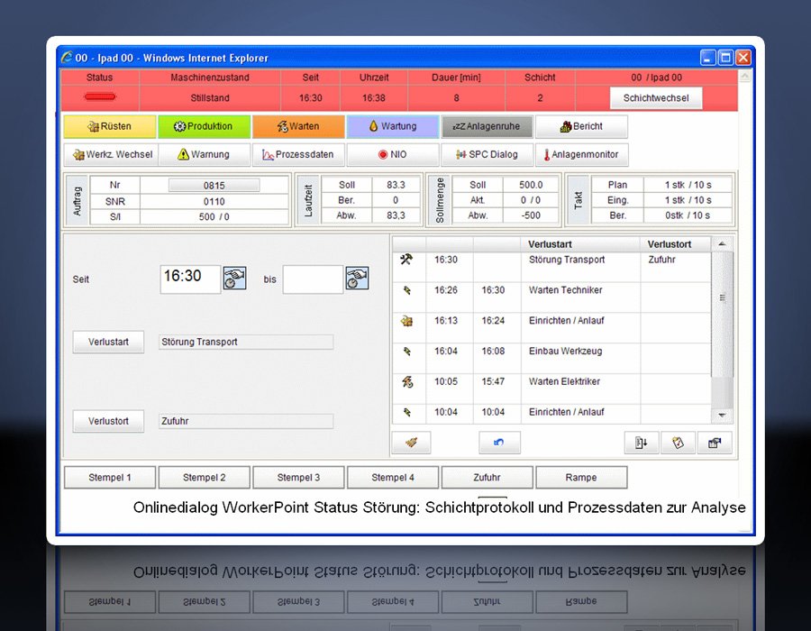Select the 16:13 Einrichten / Anlauf row
Viewport: 811px width, 631px height.
point(551,328)
